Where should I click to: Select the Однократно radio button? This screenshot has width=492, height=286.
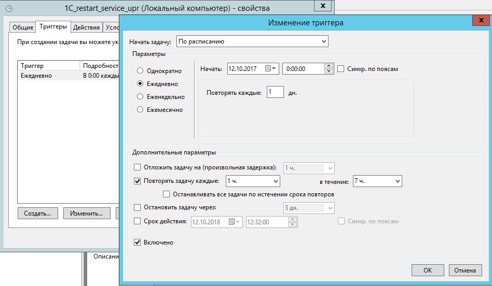pyautogui.click(x=140, y=70)
